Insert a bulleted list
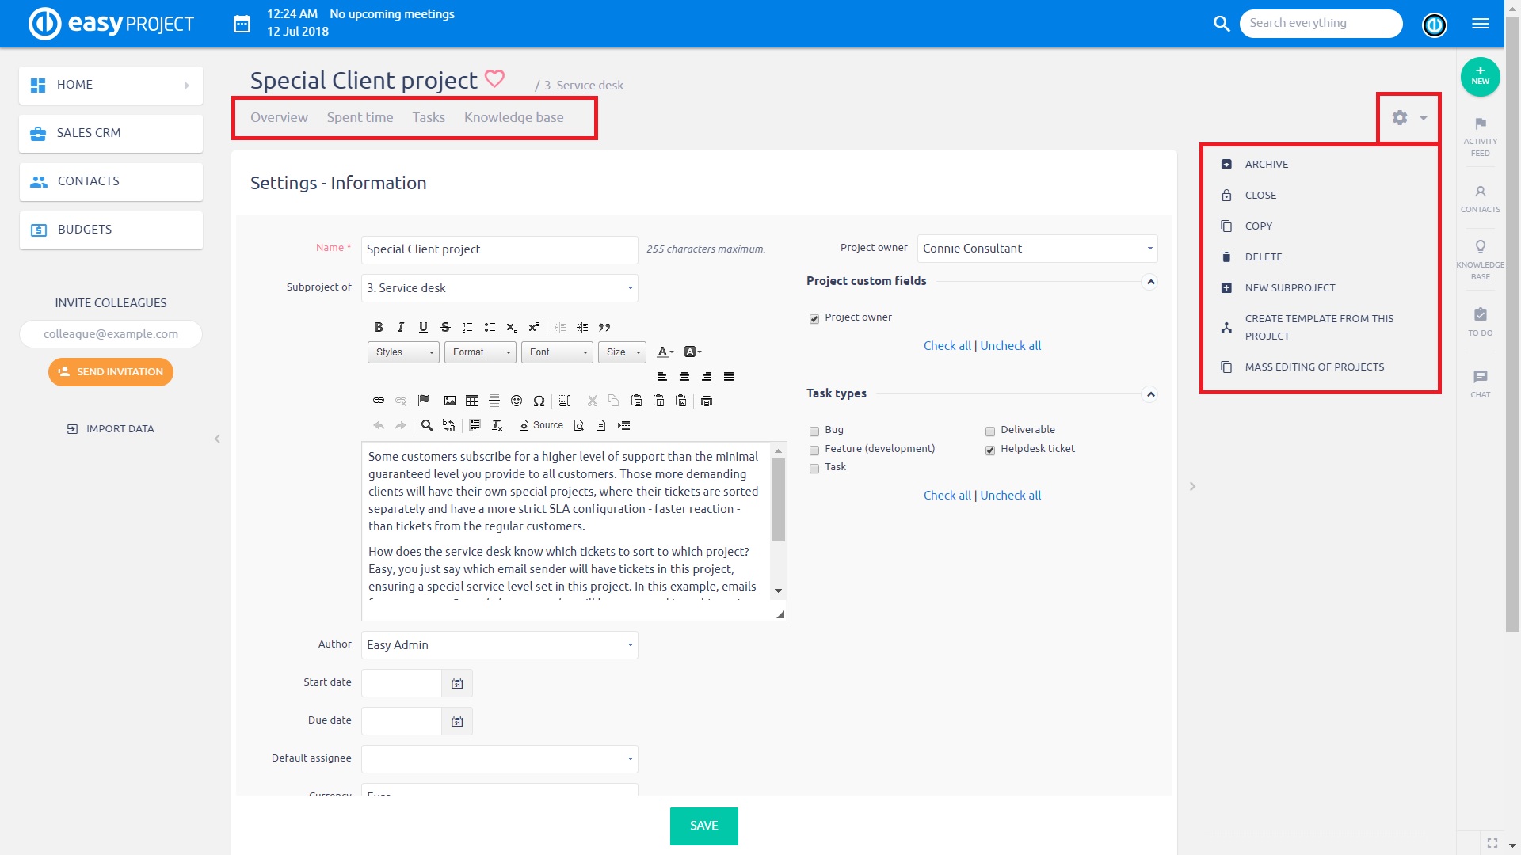 (x=490, y=327)
